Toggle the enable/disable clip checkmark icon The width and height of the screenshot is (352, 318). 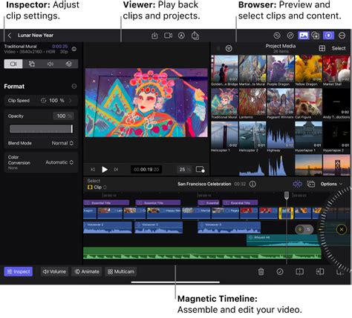point(280,272)
